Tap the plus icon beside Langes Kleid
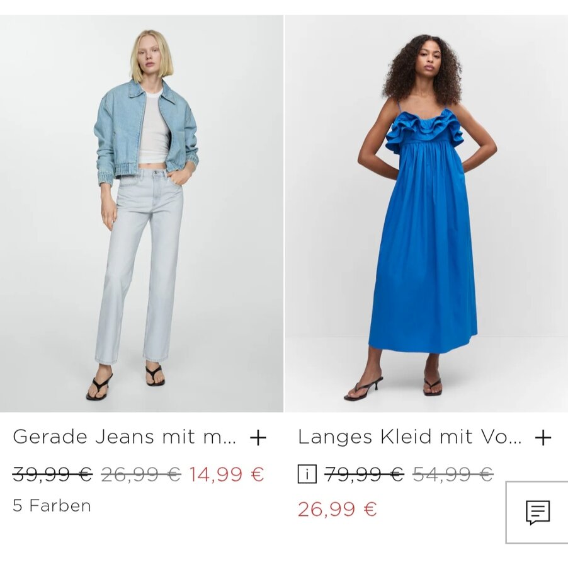Image resolution: width=568 pixels, height=567 pixels. coord(543,438)
